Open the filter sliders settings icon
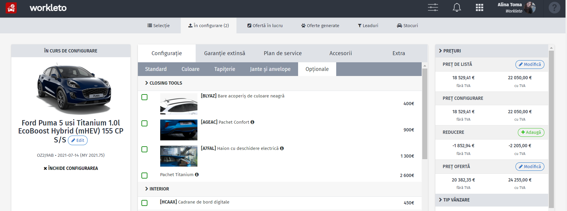The height and width of the screenshot is (211, 567). pos(433,7)
